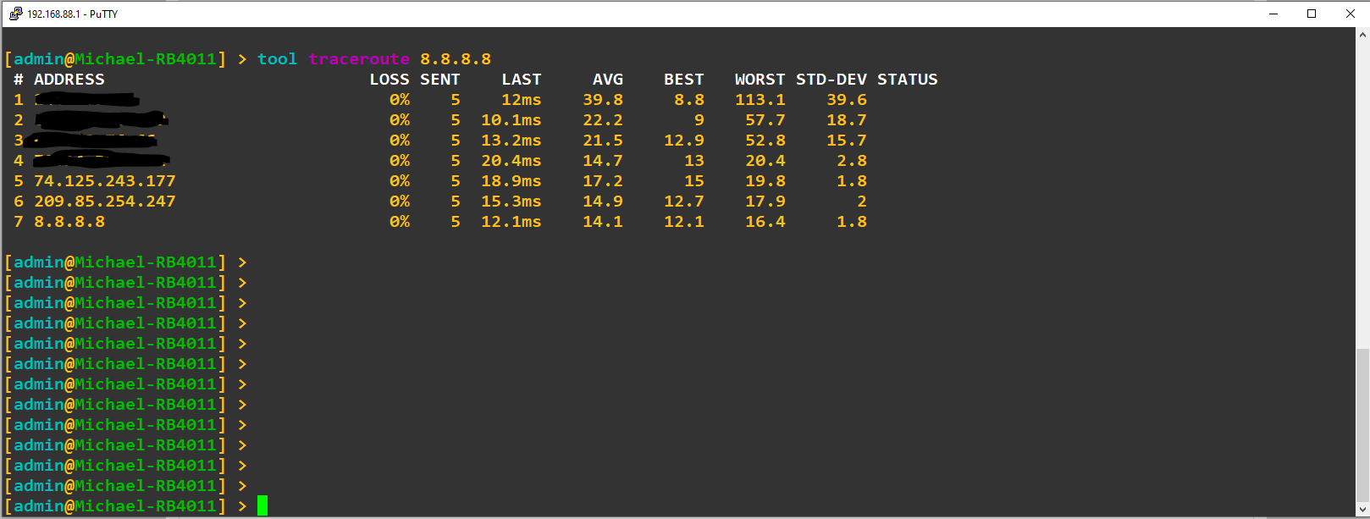1370x519 pixels.
Task: Click the last value 10.1ms
Action: click(x=511, y=120)
